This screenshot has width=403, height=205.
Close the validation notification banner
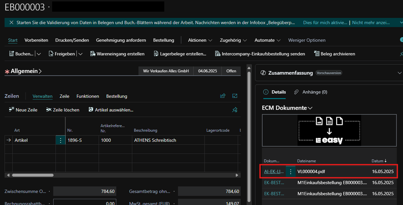pos(11,22)
